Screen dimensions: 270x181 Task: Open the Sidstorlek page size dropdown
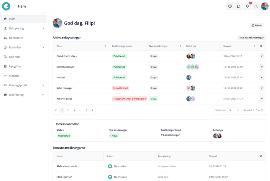[x=234, y=110]
